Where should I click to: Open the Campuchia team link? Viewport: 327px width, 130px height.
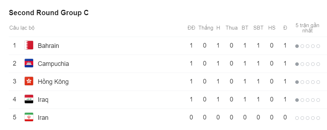[53, 64]
